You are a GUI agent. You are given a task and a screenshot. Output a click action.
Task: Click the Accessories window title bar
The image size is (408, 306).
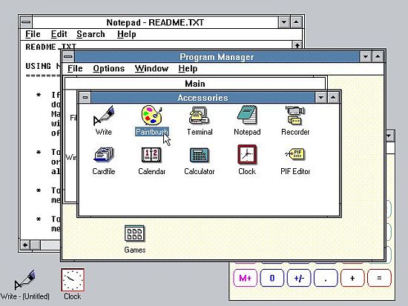pos(203,98)
